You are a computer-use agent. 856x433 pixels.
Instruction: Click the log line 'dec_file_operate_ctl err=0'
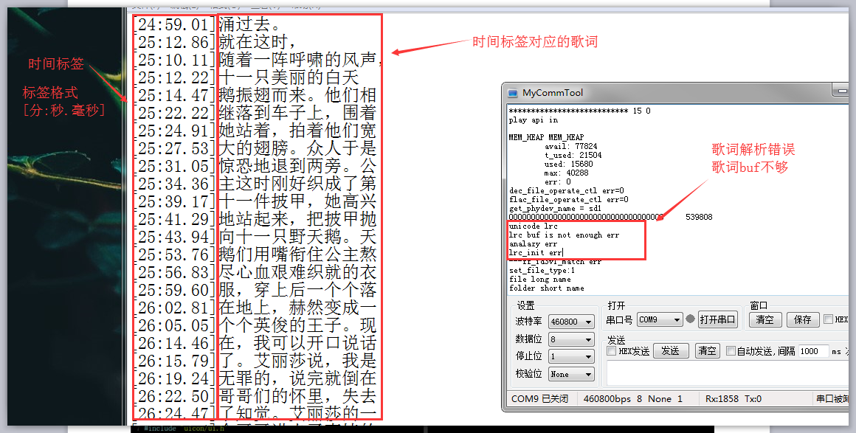(567, 190)
